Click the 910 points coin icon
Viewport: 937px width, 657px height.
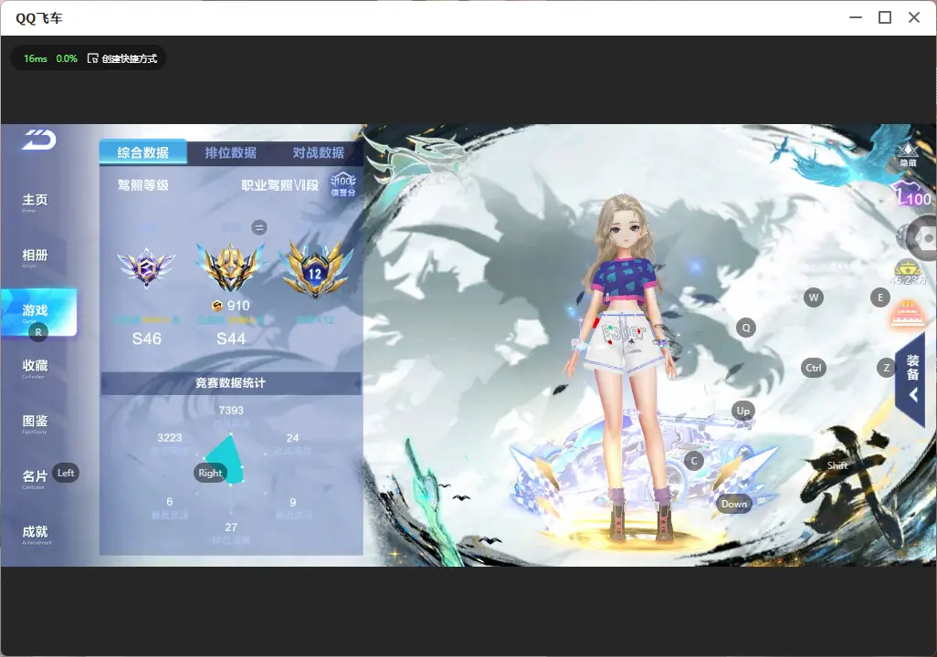[x=217, y=306]
